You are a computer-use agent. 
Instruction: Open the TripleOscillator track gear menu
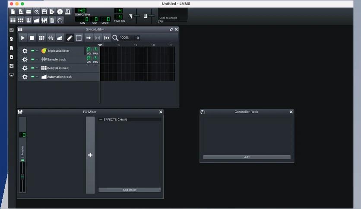25,51
